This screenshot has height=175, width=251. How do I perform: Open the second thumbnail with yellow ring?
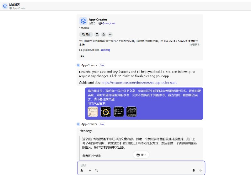point(106,112)
